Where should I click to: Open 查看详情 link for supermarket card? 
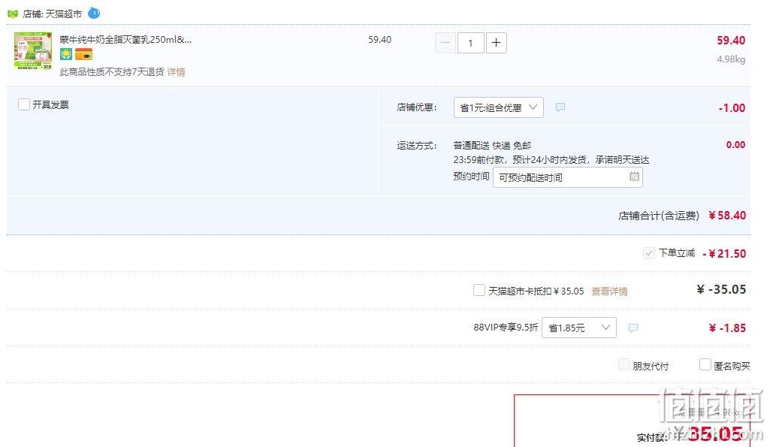tap(609, 291)
